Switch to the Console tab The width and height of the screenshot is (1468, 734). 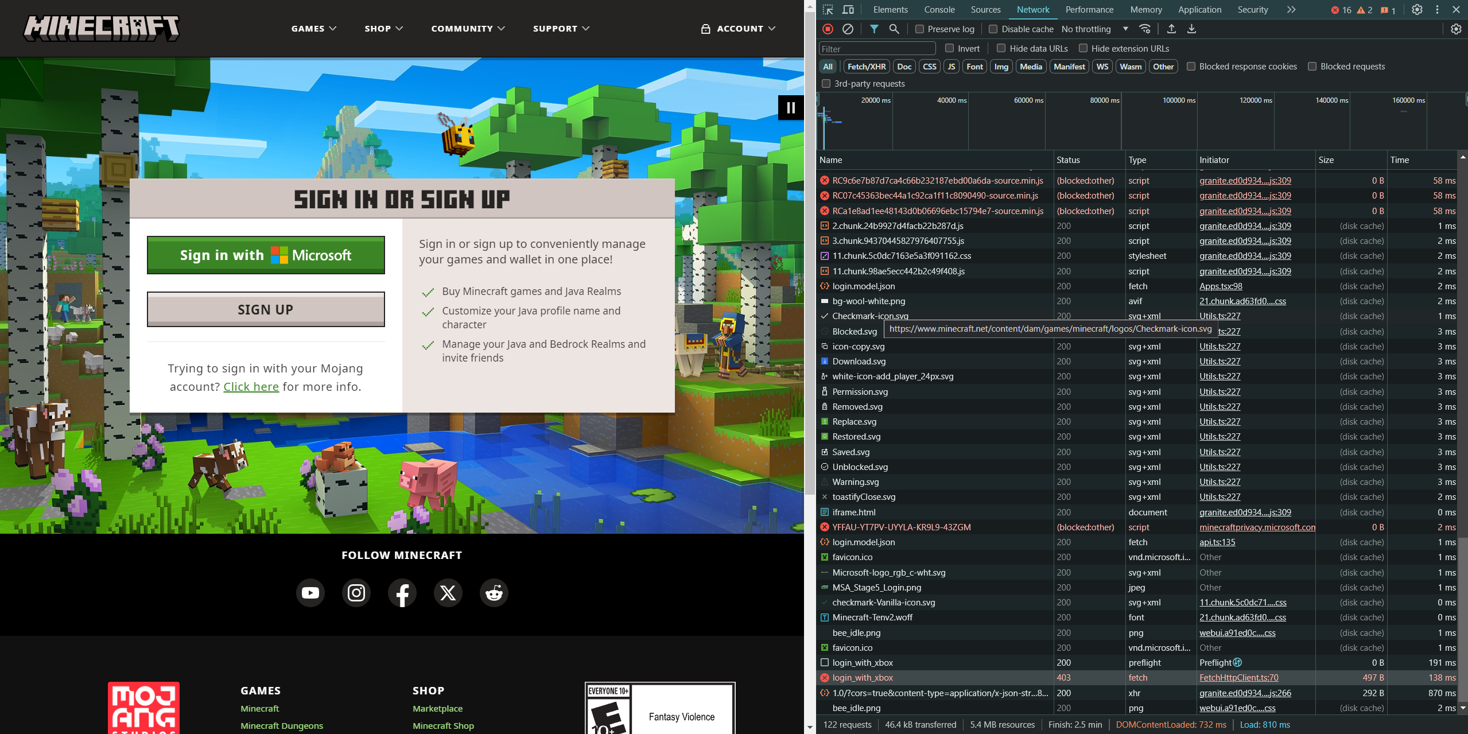(939, 10)
